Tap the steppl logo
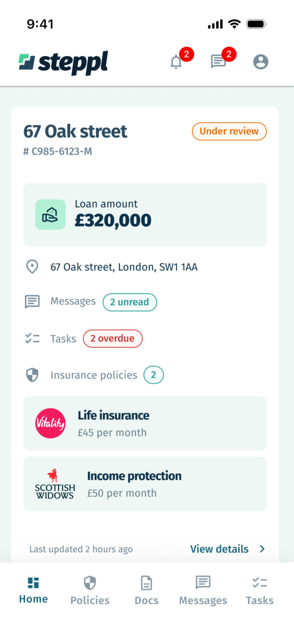The width and height of the screenshot is (294, 636). (x=64, y=63)
